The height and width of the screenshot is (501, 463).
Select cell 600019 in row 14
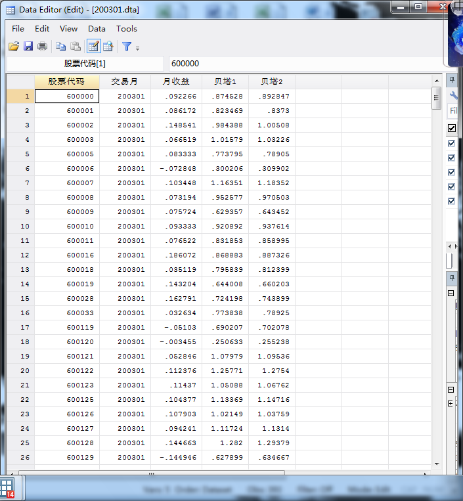click(67, 284)
